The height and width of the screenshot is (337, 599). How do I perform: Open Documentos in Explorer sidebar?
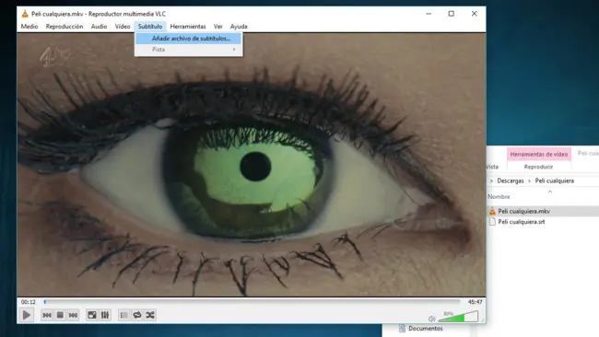click(425, 329)
